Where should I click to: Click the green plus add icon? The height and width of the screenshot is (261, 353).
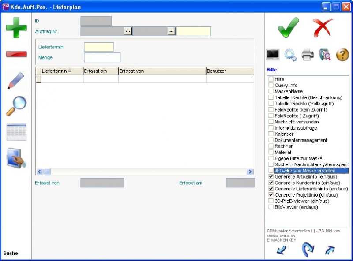pyautogui.click(x=16, y=27)
